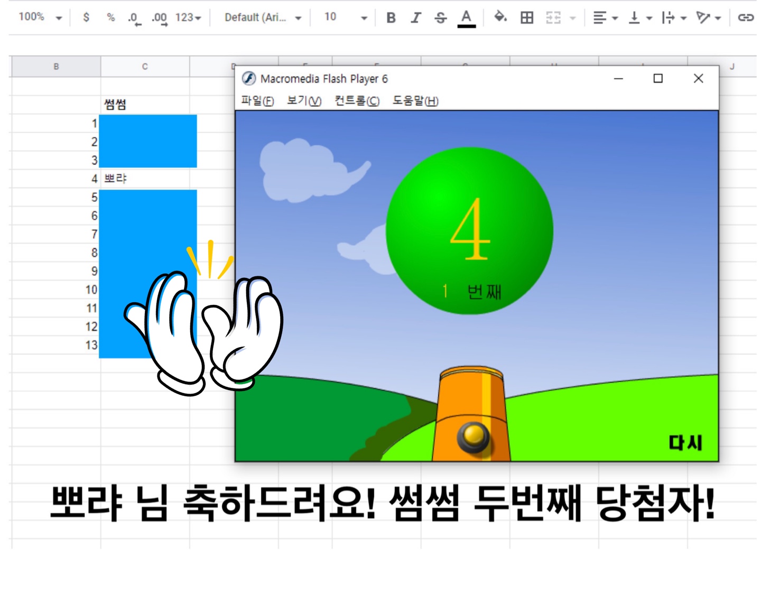Select column C header
761x605 pixels.
click(145, 67)
